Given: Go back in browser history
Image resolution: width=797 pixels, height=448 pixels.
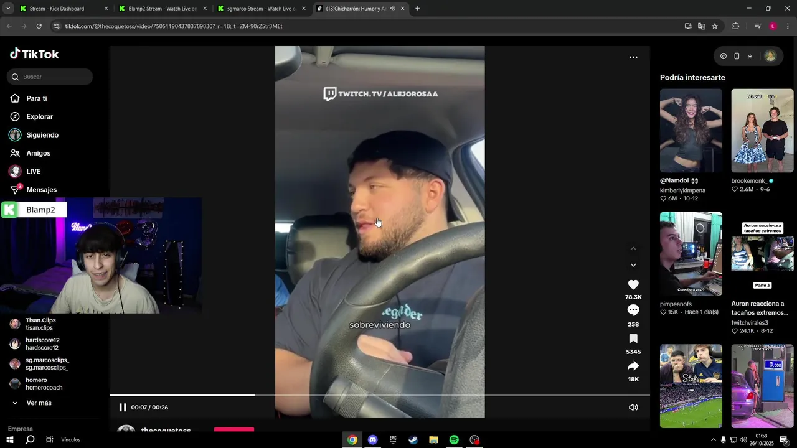Looking at the screenshot, I should point(9,26).
